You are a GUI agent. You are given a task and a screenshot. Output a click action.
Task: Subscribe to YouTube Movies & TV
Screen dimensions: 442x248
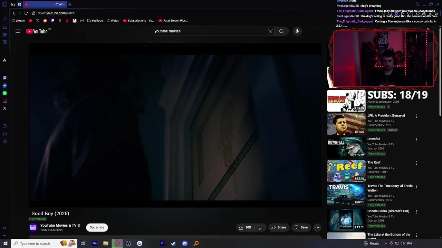(97, 227)
